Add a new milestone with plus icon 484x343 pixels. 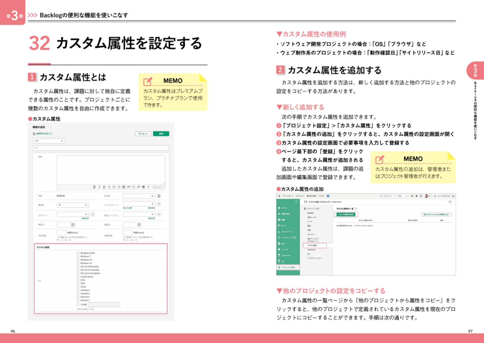coord(159,204)
